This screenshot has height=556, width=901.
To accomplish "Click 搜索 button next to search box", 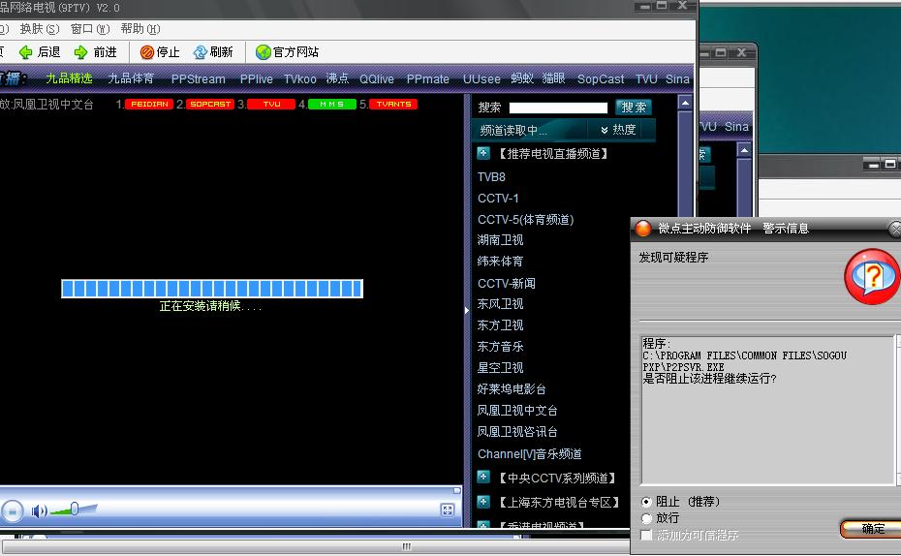I will pyautogui.click(x=634, y=108).
